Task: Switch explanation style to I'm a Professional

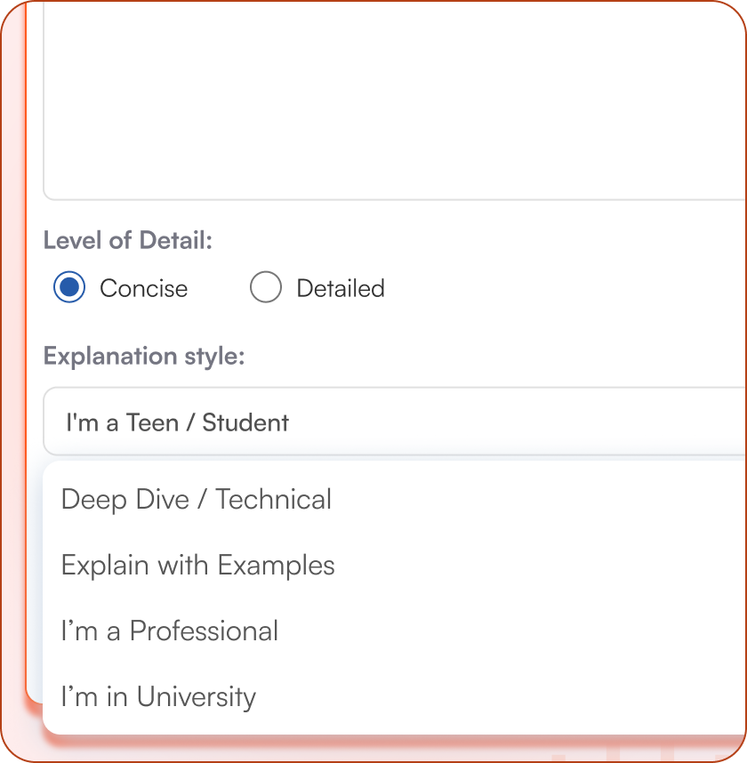Action: pyautogui.click(x=169, y=631)
